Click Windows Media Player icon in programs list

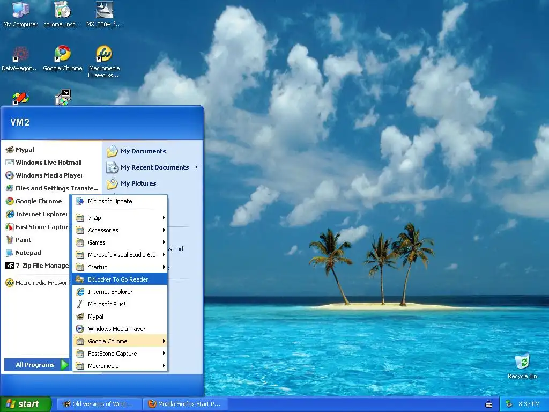[80, 329]
